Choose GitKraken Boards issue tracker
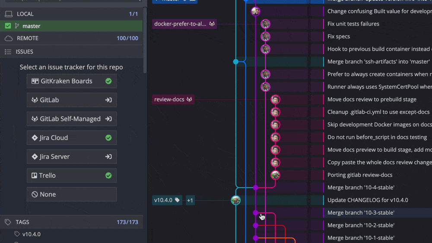The height and width of the screenshot is (243, 432). tap(72, 81)
